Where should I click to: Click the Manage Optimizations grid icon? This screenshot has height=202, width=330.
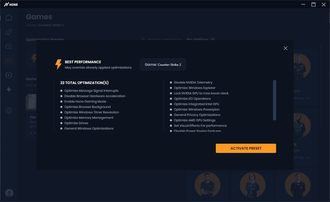(x=143, y=39)
